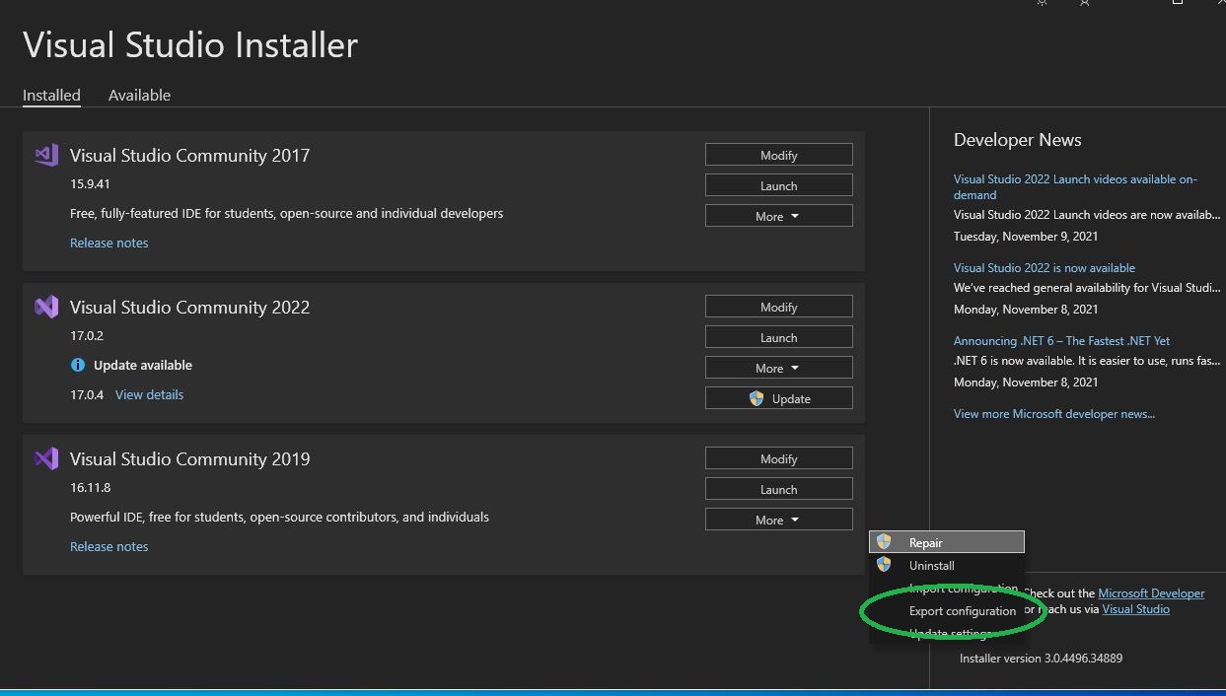The width and height of the screenshot is (1226, 696).
Task: Click the View details link for update 17.0.4
Action: pos(149,394)
